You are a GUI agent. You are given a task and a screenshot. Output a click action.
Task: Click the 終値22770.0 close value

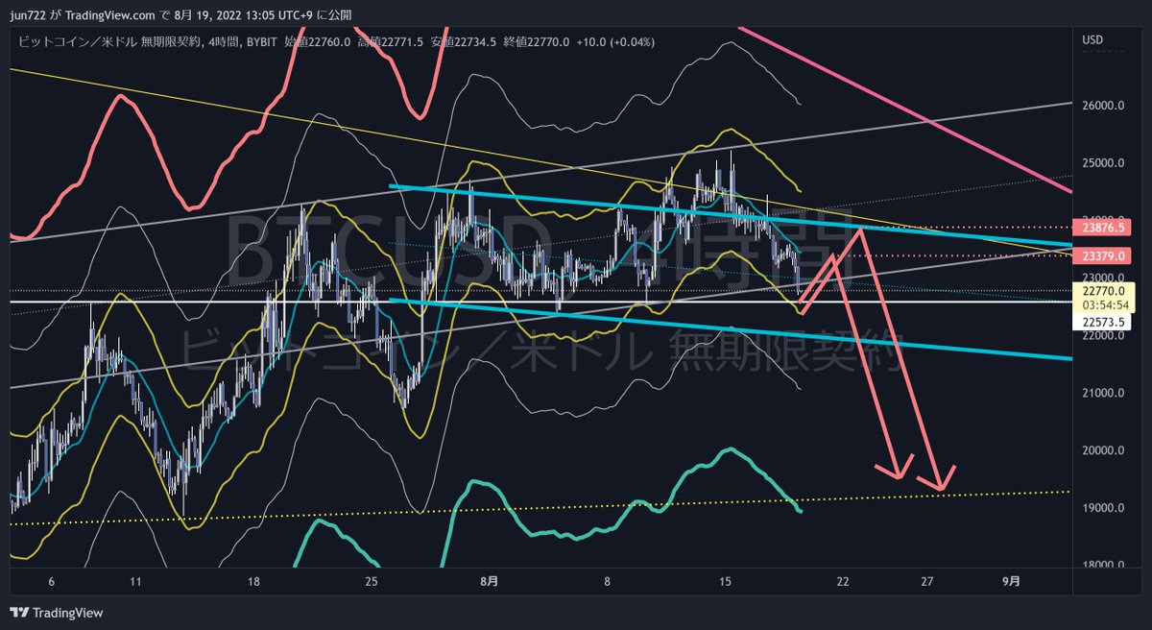[x=539, y=41]
